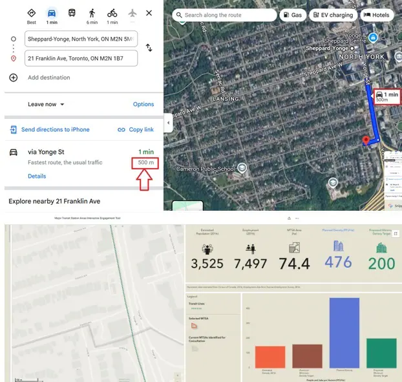The height and width of the screenshot is (382, 402).
Task: Switch to the Transit travel mode
Action: click(72, 14)
